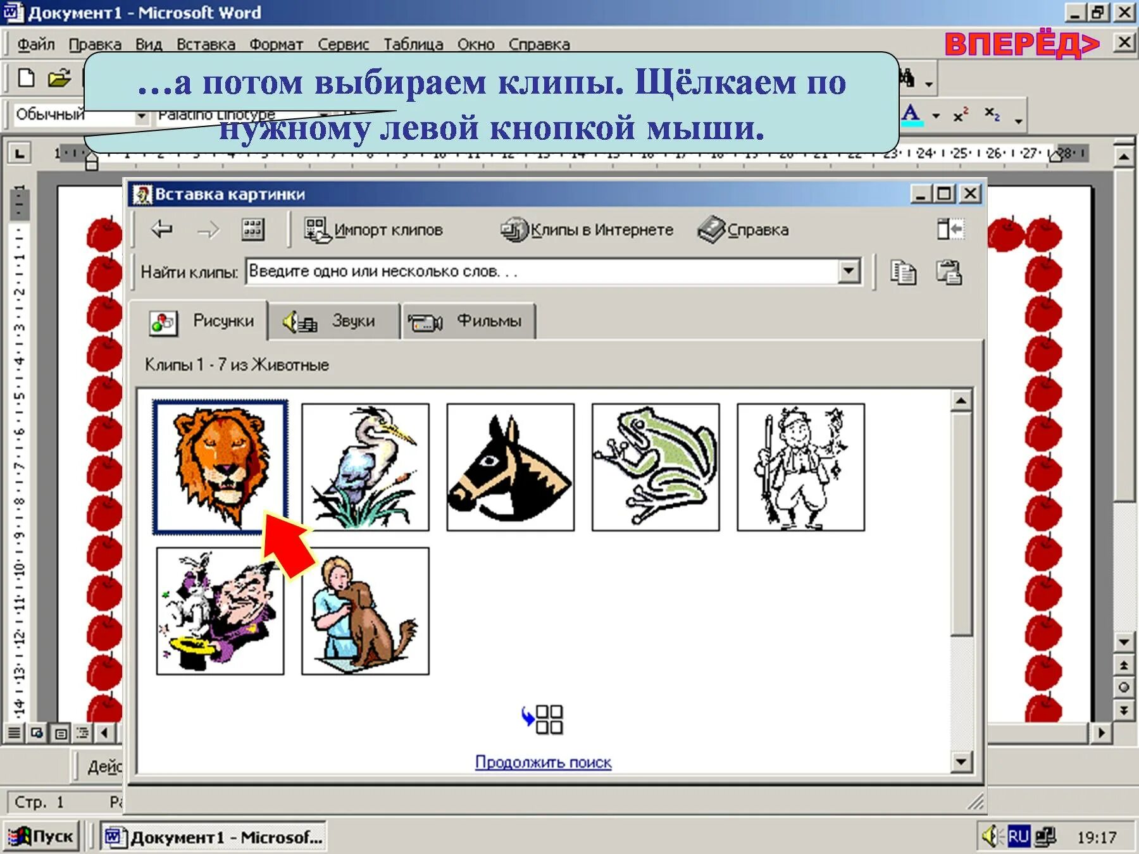The width and height of the screenshot is (1139, 854).
Task: Click the volume speaker tray icon
Action: [990, 836]
